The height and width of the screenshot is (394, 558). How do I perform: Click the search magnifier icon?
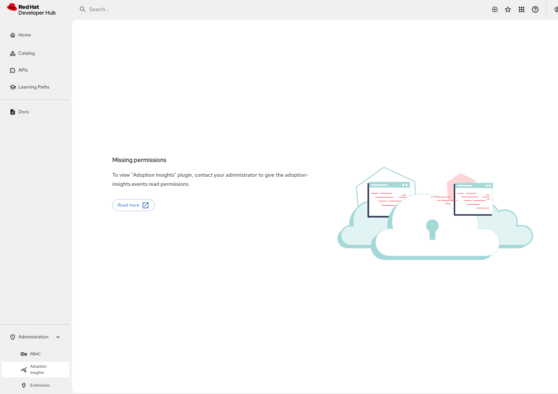click(x=83, y=9)
